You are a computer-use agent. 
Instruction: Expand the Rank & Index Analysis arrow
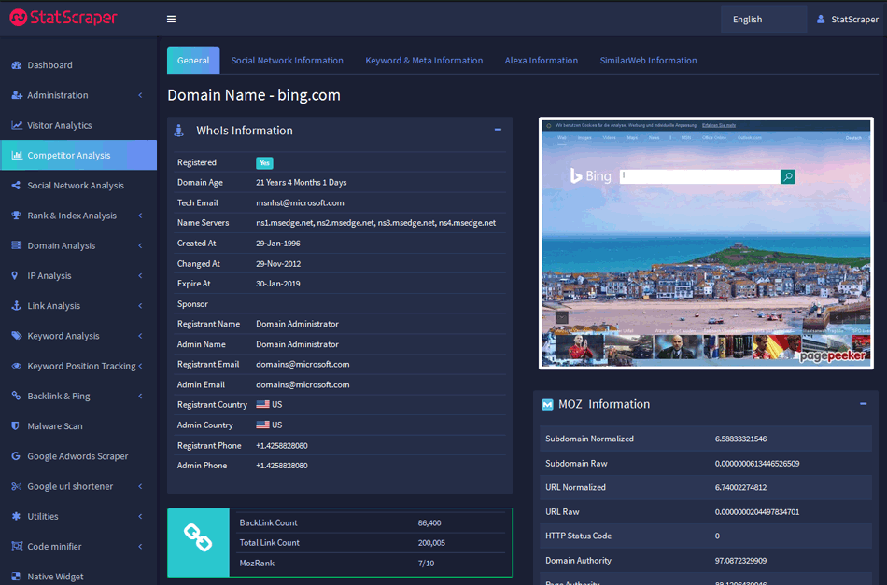coord(140,216)
